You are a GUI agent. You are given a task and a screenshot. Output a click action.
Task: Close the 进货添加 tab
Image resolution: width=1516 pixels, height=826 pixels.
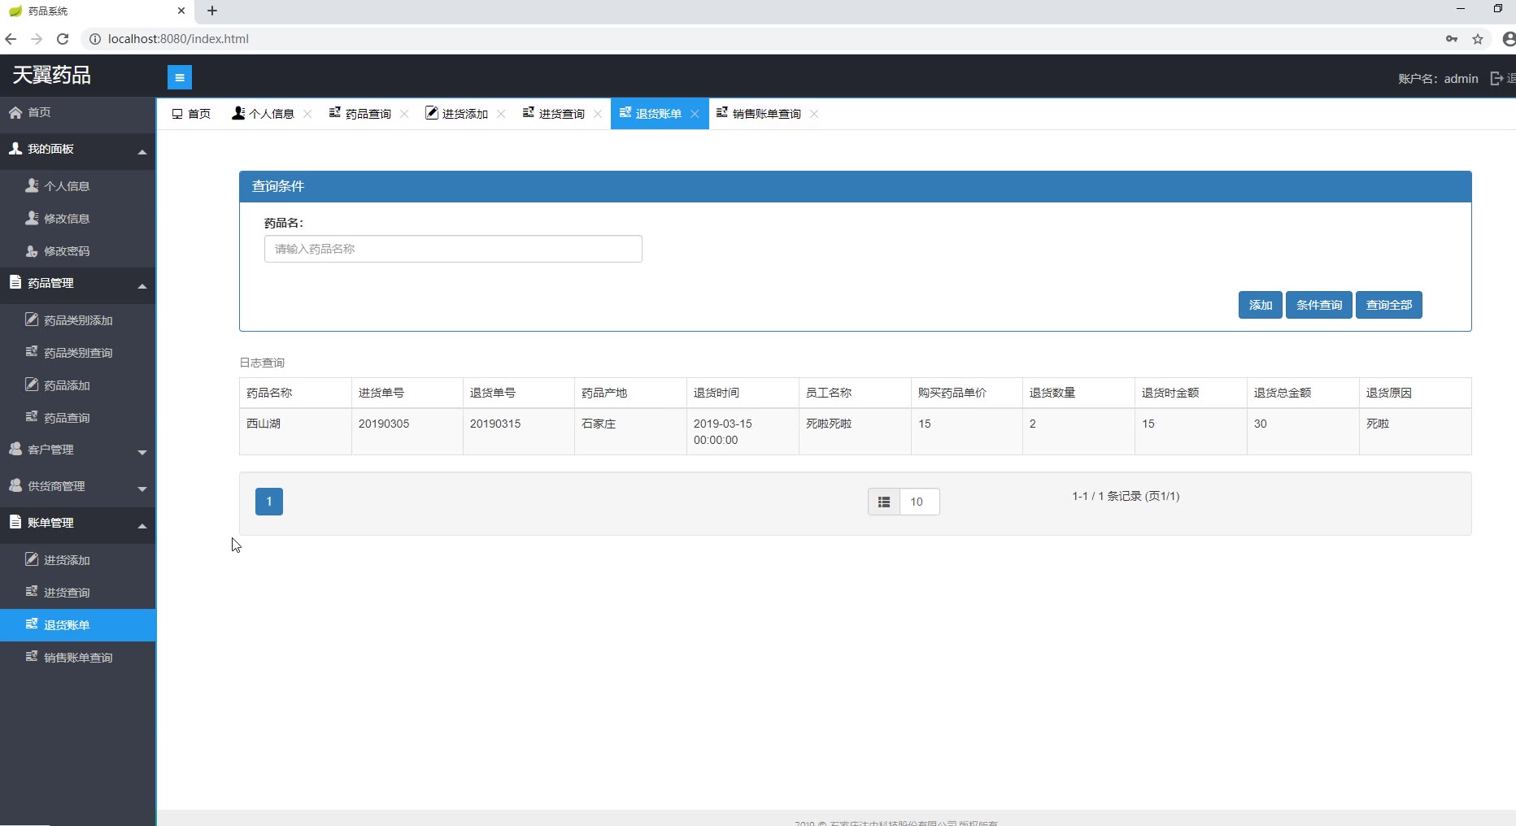click(501, 114)
